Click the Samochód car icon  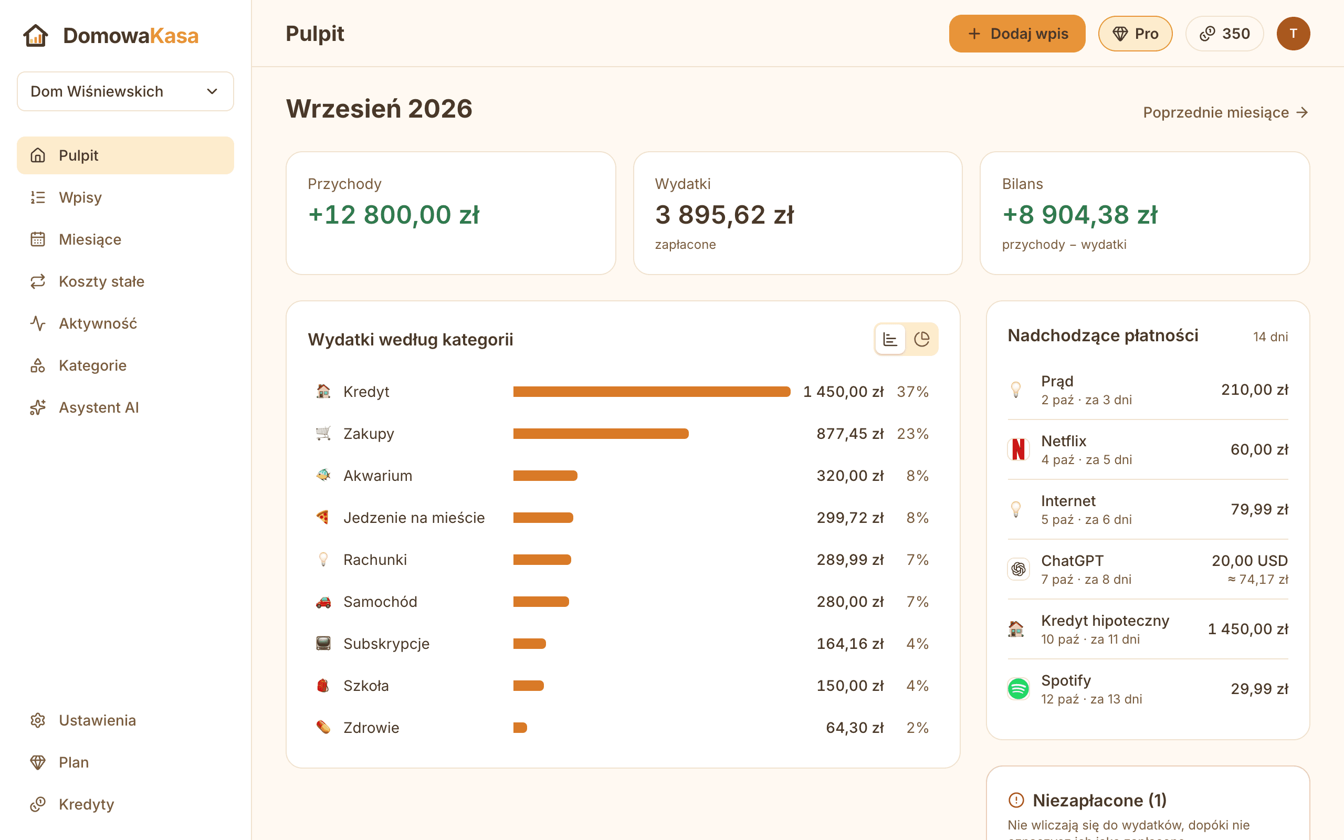(323, 602)
